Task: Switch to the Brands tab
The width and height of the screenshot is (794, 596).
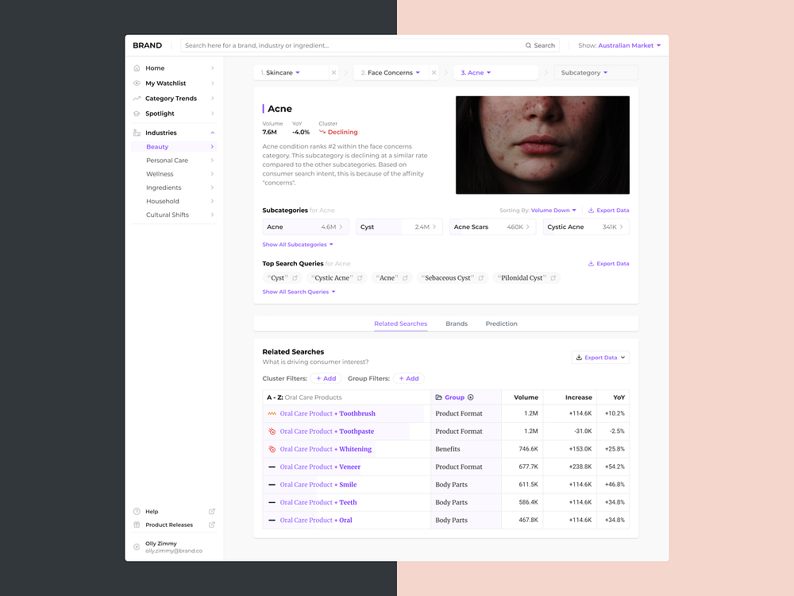Action: [456, 323]
